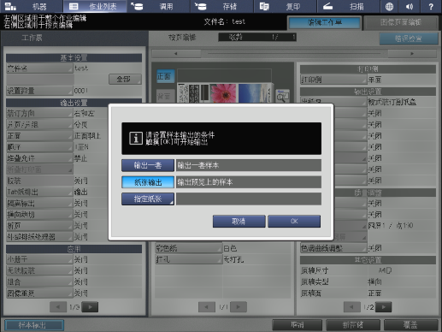Click the info icon in the dialog message
442x332 pixels.
[x=136, y=139]
